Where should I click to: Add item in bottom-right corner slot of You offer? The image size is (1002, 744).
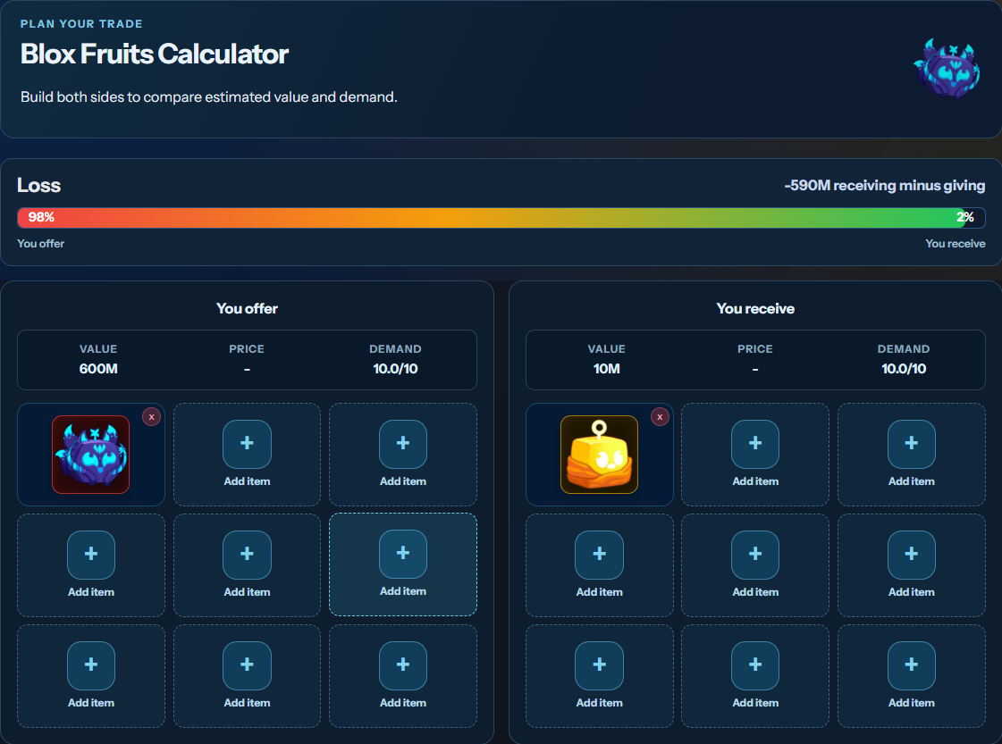point(402,675)
